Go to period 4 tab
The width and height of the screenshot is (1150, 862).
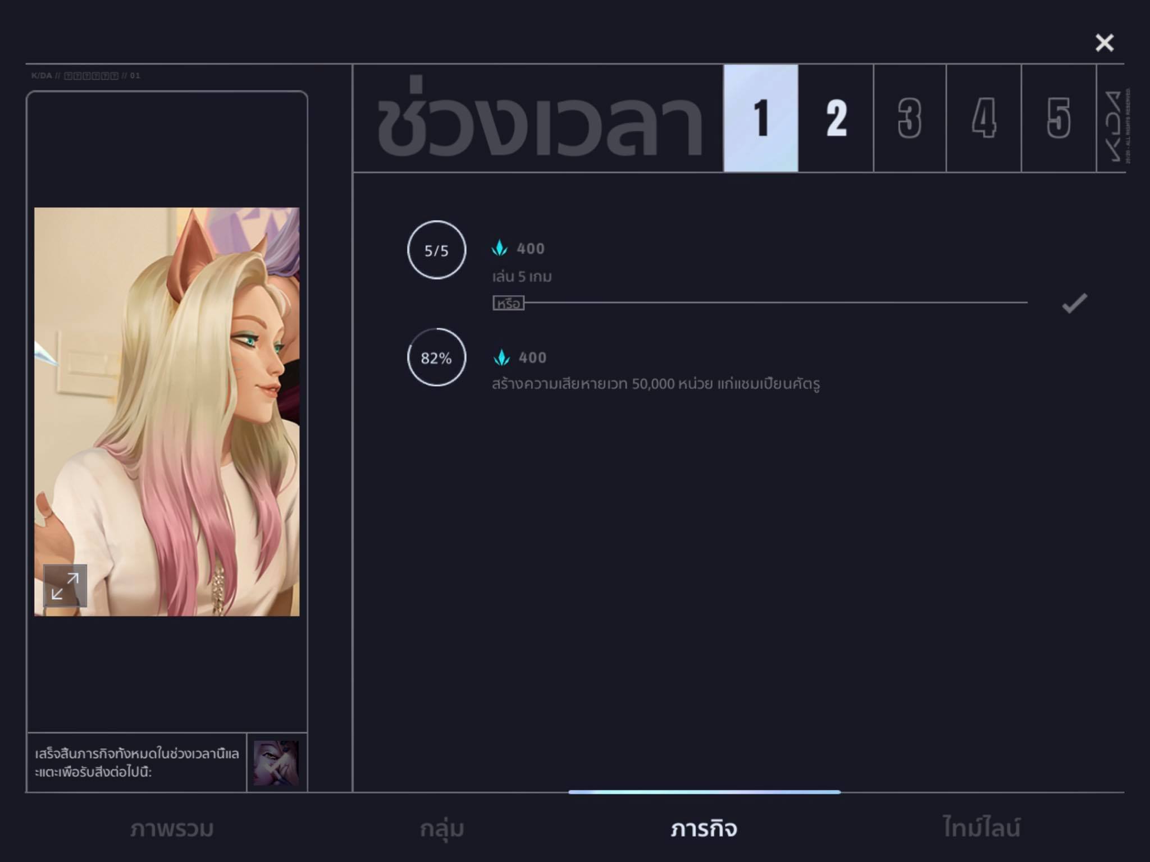pos(984,118)
